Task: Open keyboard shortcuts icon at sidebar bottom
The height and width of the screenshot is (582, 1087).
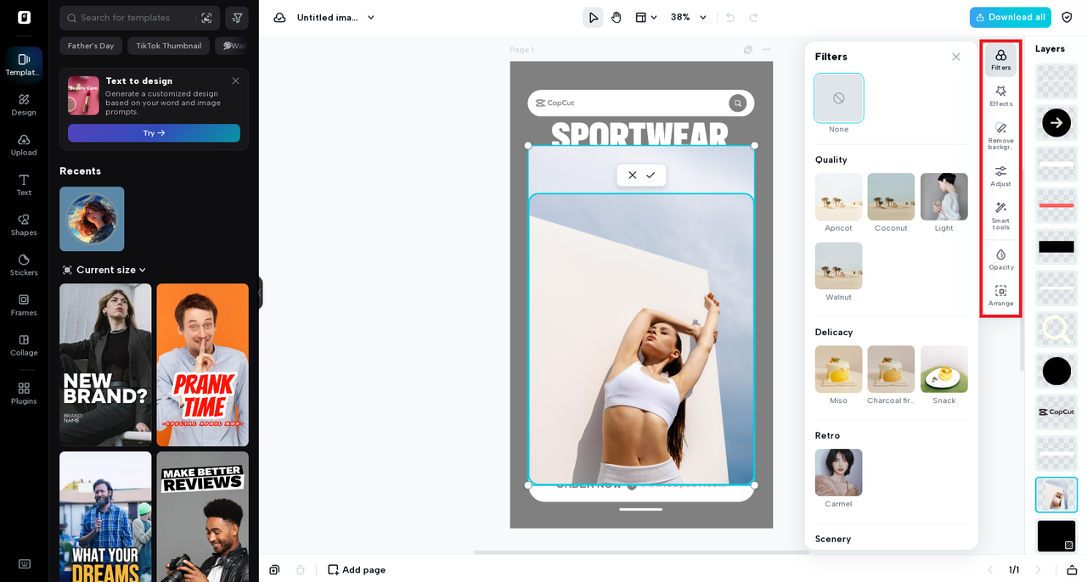Action: (24, 564)
